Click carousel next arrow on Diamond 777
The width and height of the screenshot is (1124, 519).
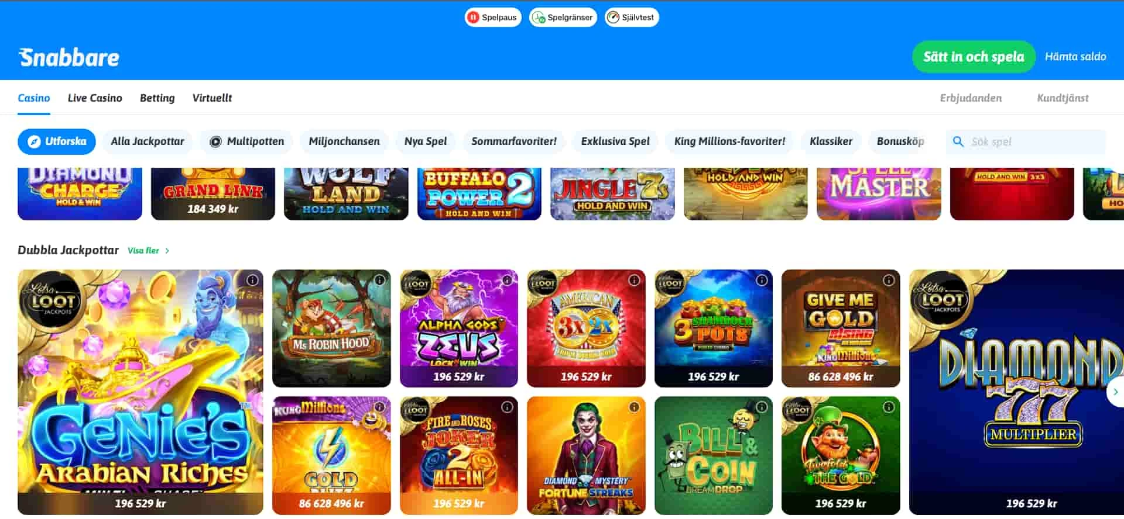[1115, 392]
